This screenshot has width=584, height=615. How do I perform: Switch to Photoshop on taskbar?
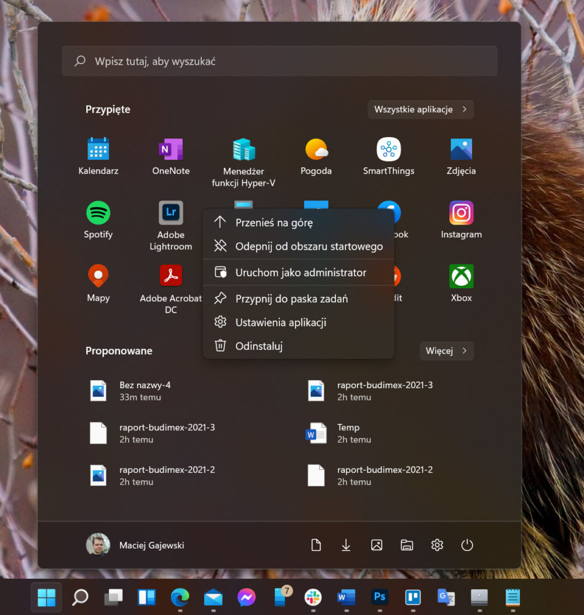(x=380, y=597)
